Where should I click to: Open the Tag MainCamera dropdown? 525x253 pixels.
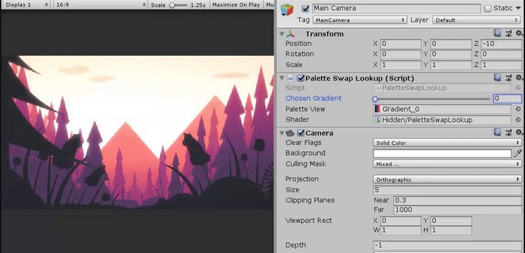360,20
